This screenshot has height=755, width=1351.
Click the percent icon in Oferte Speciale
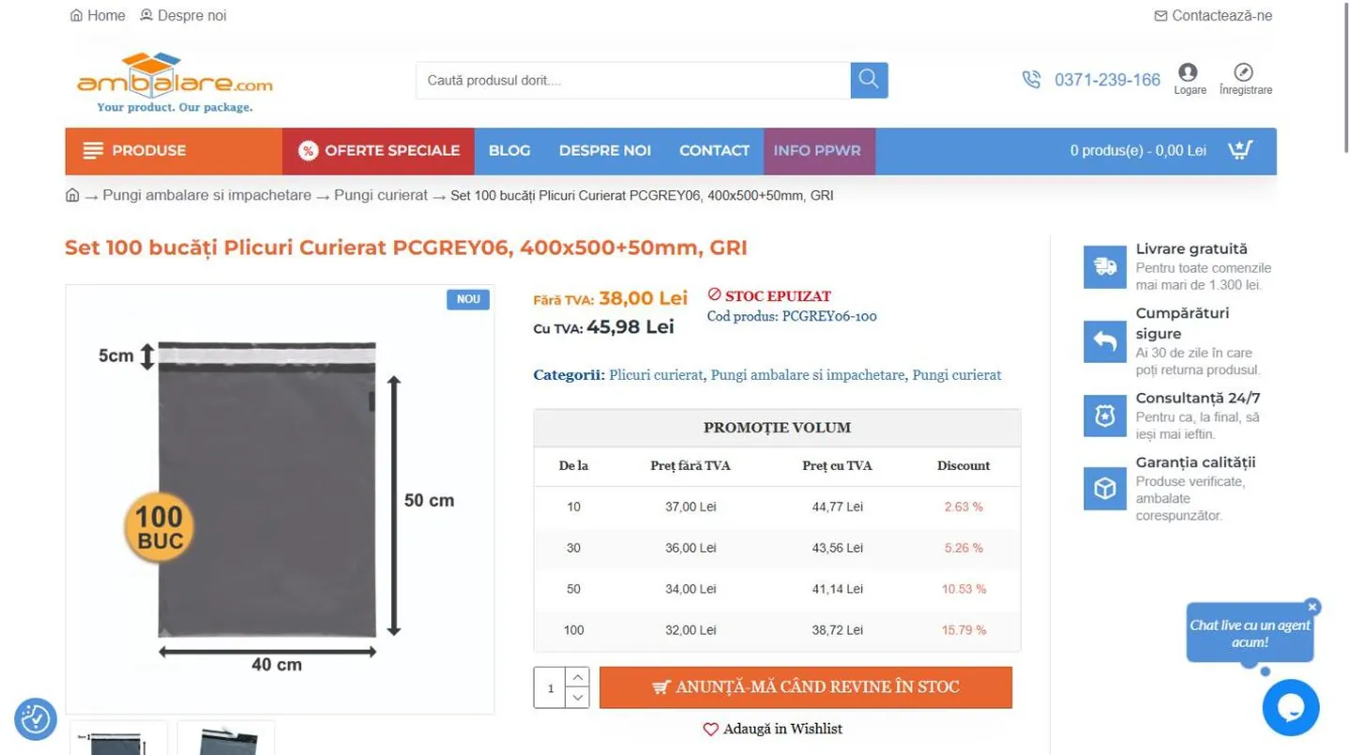pos(308,150)
